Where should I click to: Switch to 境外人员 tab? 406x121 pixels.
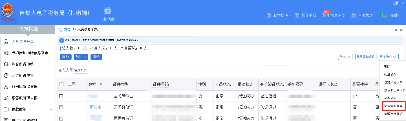click(x=80, y=70)
